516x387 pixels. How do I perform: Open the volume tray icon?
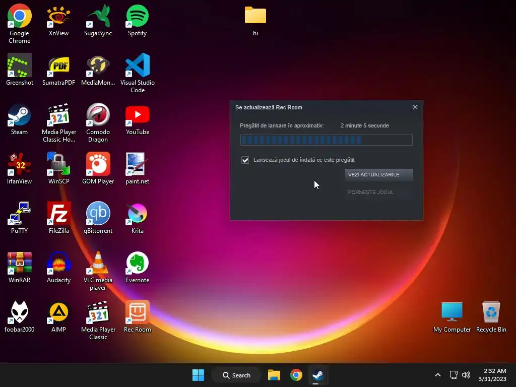466,375
